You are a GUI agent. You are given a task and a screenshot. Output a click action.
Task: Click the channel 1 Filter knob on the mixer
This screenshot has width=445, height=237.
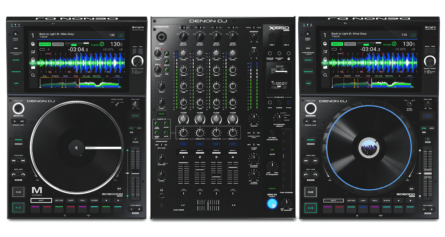pyautogui.click(x=183, y=119)
